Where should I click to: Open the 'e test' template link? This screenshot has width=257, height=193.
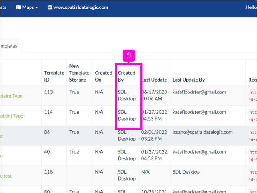(x=6, y=176)
